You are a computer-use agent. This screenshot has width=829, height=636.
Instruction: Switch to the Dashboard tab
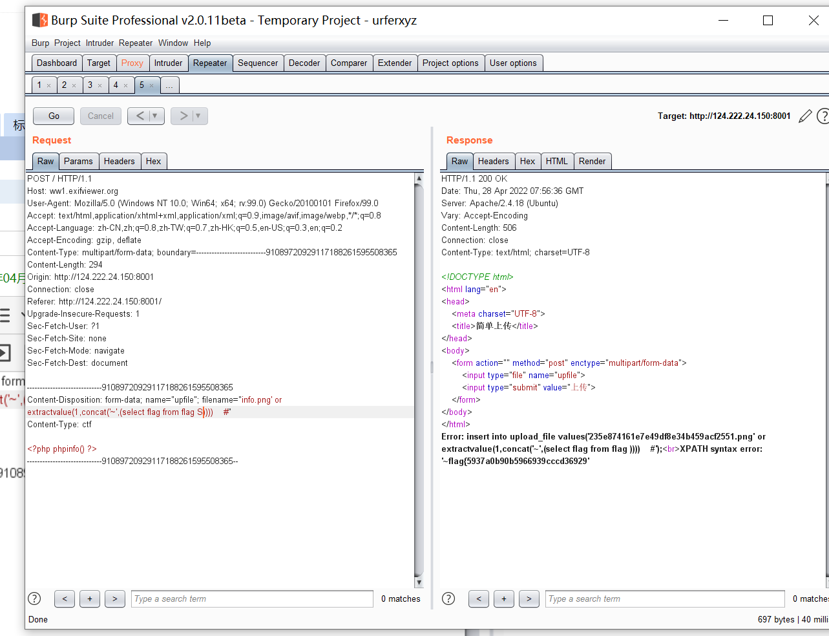pyautogui.click(x=57, y=63)
